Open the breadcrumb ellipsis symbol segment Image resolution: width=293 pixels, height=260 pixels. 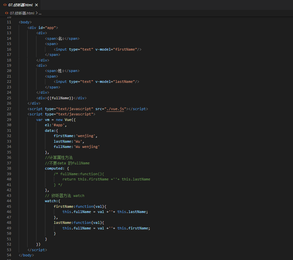point(40,13)
